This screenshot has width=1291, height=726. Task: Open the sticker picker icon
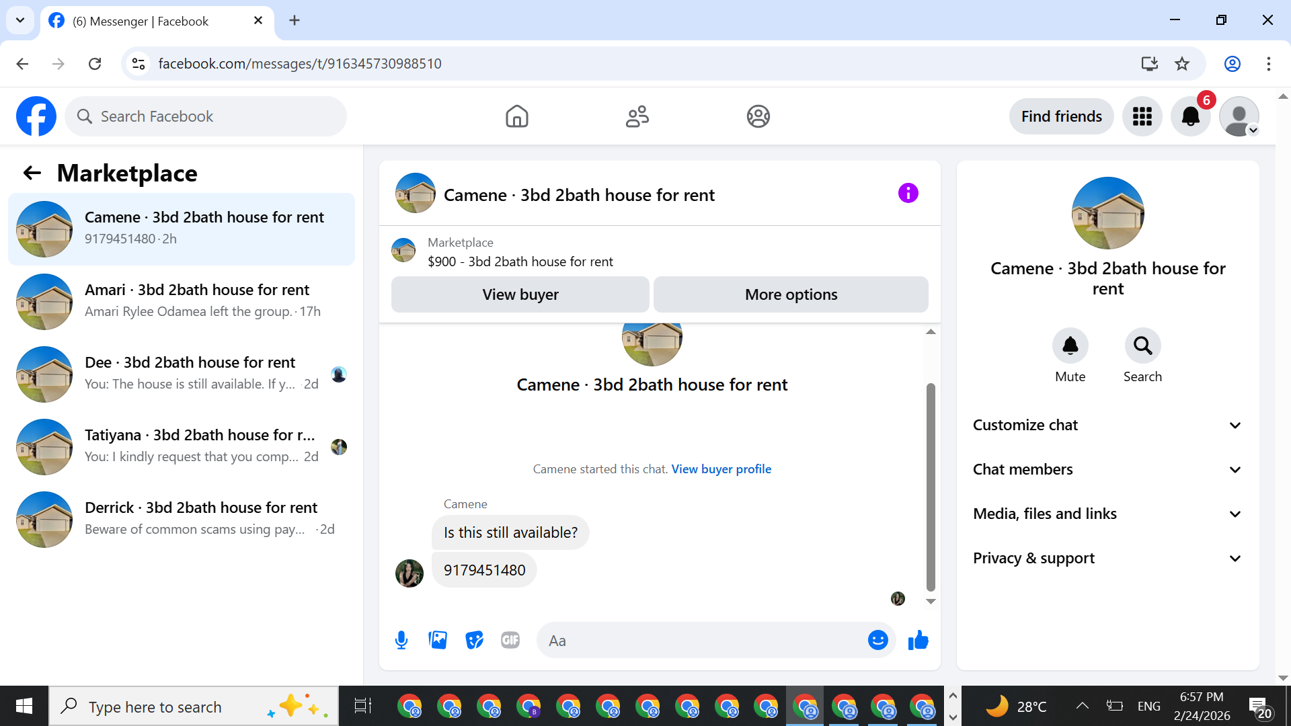[474, 640]
